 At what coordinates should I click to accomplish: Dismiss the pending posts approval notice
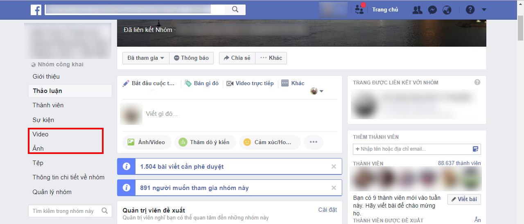334,167
